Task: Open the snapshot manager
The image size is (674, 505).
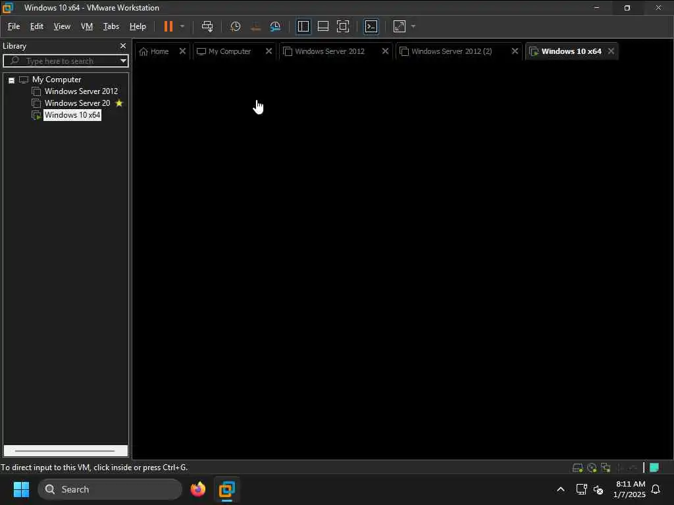Action: tap(275, 26)
